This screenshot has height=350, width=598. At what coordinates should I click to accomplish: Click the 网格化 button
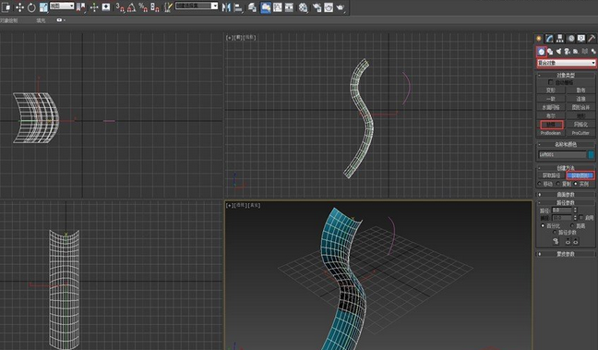580,125
